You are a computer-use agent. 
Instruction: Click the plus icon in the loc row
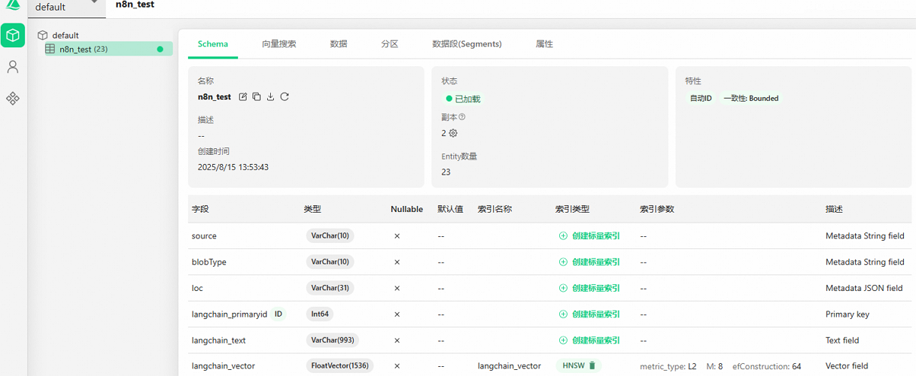pos(563,288)
